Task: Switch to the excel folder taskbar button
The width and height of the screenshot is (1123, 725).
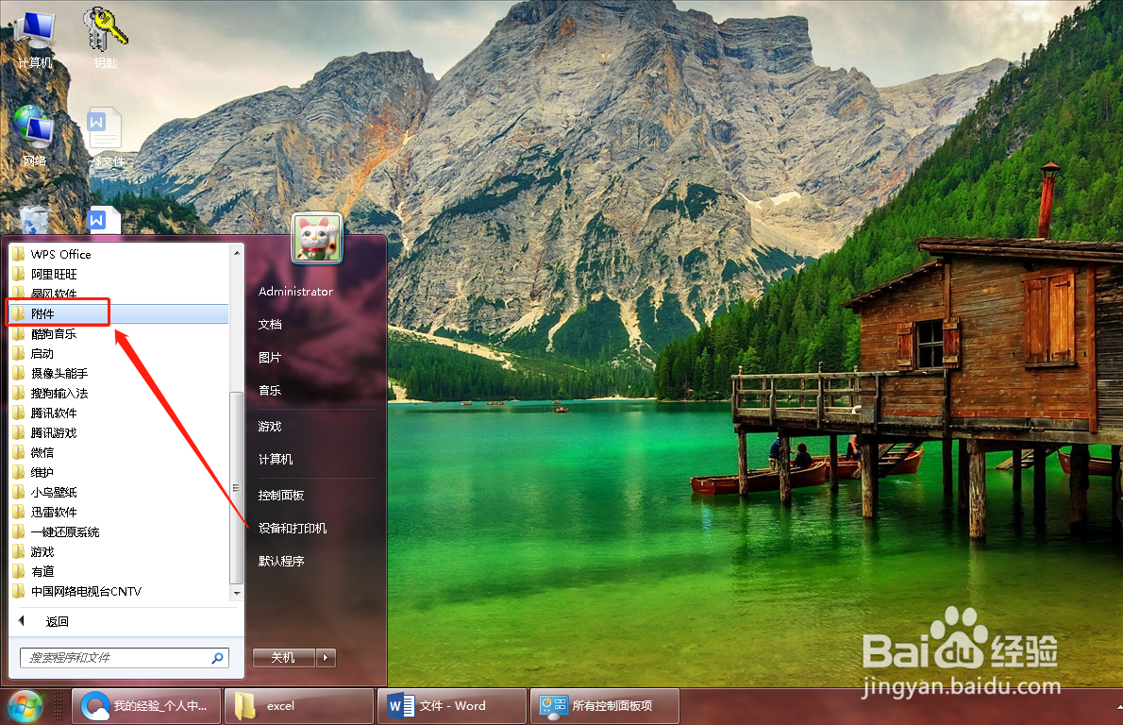Action: coord(299,706)
